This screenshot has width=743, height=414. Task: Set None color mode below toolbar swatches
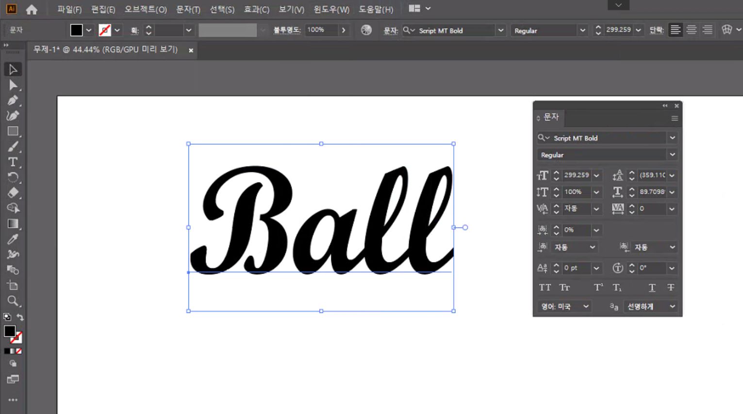[19, 351]
